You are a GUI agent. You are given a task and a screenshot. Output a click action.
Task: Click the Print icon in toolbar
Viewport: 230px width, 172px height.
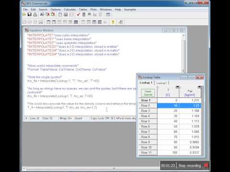coord(35,14)
